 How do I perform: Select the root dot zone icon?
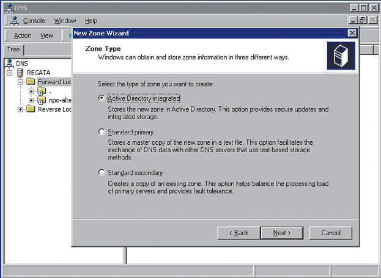click(x=42, y=91)
